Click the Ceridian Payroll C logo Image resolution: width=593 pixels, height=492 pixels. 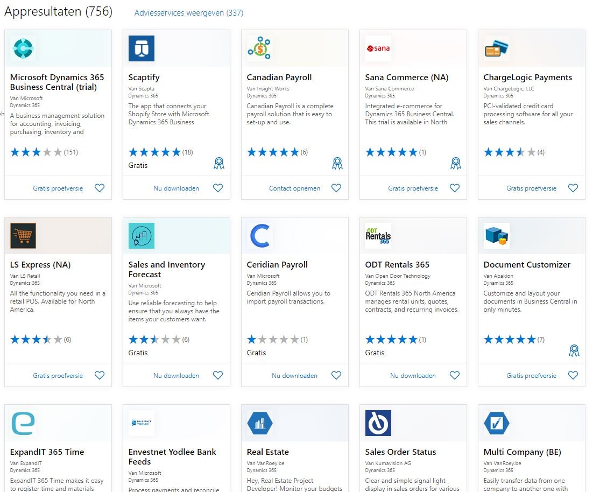[x=260, y=236]
